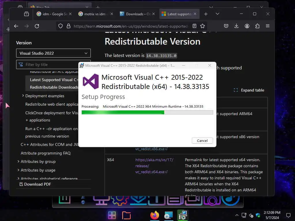Select the 'Latest supported' Microsoft tab
The height and width of the screenshot is (221, 295).
177,14
